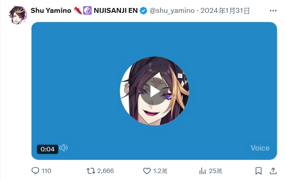
Task: Play the voice tweet video
Action: click(x=154, y=92)
